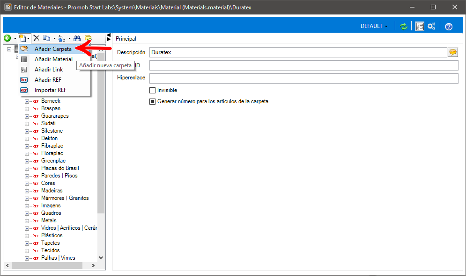466x276 pixels.
Task: Click the green back arrow in toolbar
Action: pos(7,38)
